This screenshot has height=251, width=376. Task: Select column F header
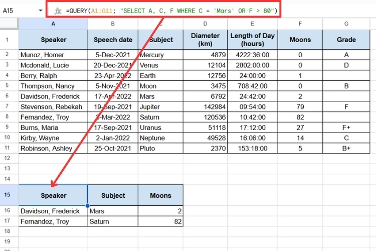coord(300,24)
